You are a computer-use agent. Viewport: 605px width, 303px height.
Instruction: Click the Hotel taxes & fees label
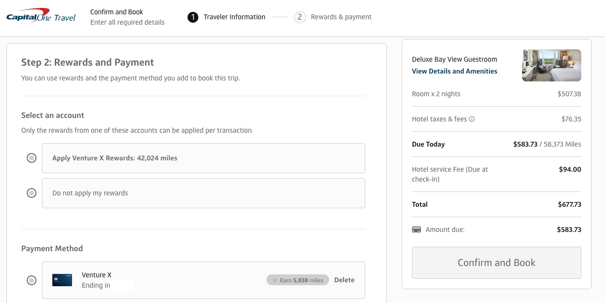[439, 119]
